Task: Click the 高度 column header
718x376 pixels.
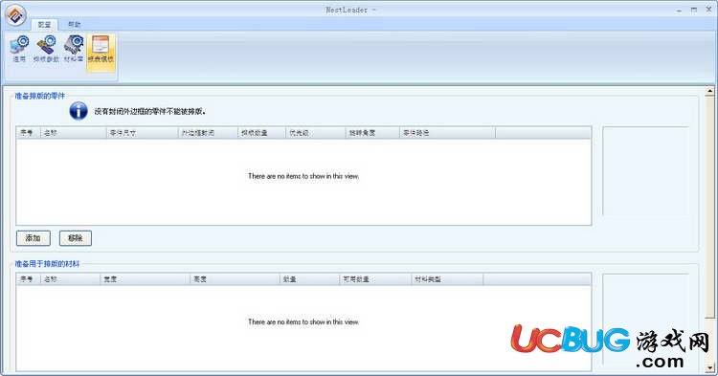Action: coord(235,279)
